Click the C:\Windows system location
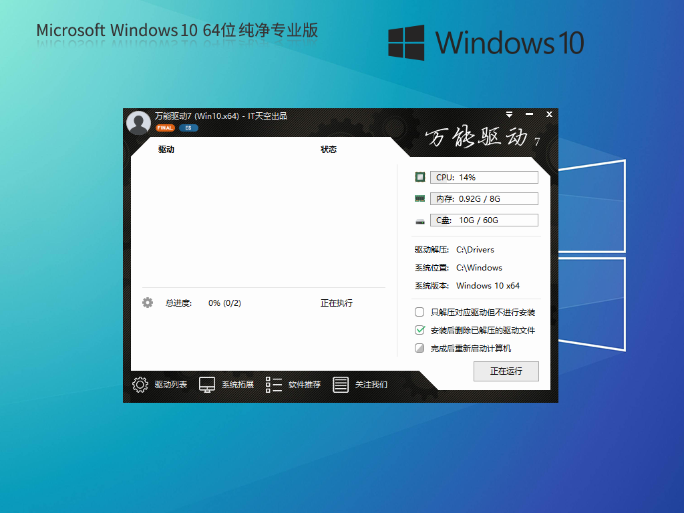The width and height of the screenshot is (684, 513). point(479,267)
